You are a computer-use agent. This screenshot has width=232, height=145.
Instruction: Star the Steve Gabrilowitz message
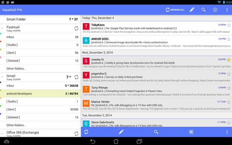(229, 123)
